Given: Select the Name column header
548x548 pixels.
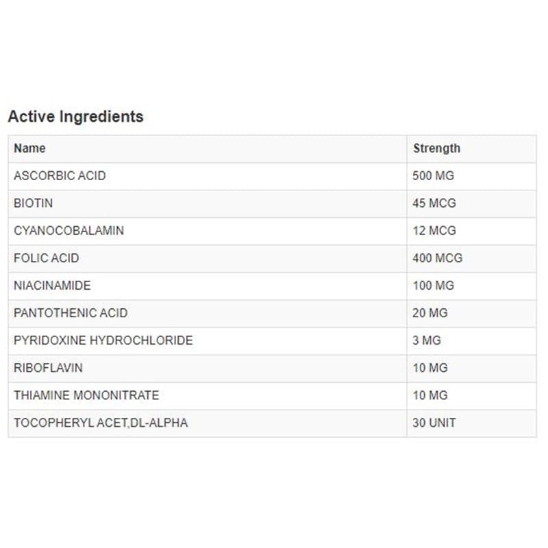Looking at the screenshot, I should point(29,148).
